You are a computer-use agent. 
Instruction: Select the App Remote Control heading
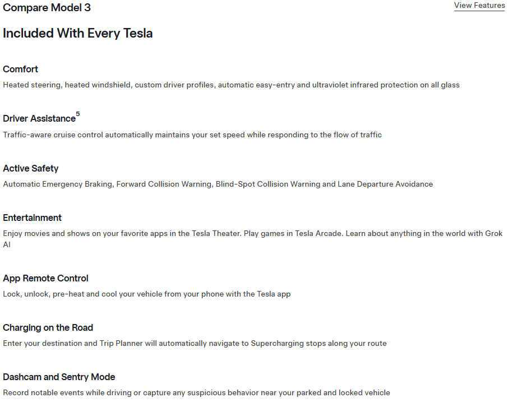[45, 279]
